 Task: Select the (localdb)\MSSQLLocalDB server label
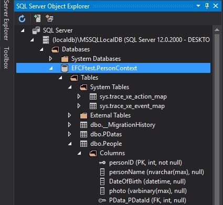point(131,40)
